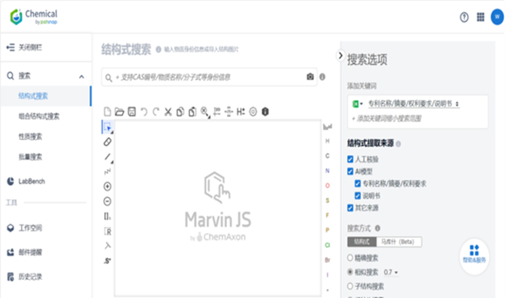Click the 2D clean structure icon
The height and width of the screenshot is (298, 506).
(x=217, y=112)
